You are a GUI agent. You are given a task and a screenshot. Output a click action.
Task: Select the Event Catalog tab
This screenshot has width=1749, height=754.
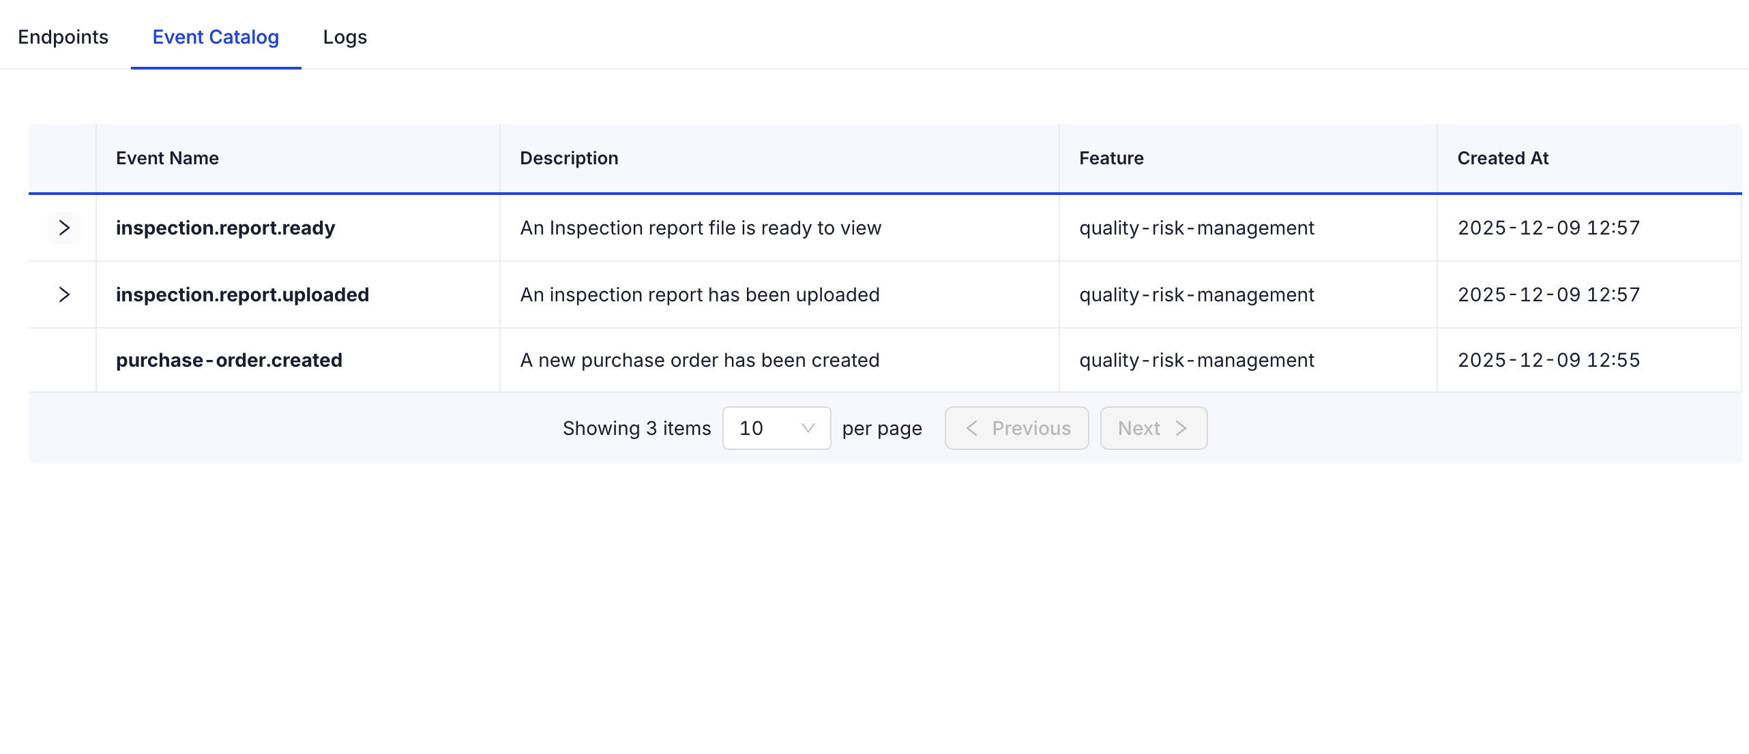click(216, 37)
